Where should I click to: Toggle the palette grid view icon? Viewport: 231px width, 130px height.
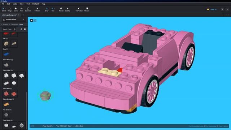tap(25, 29)
